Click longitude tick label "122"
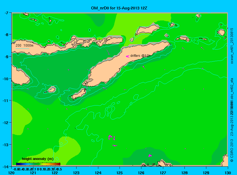This screenshot has height=175, width=237. point(55,173)
